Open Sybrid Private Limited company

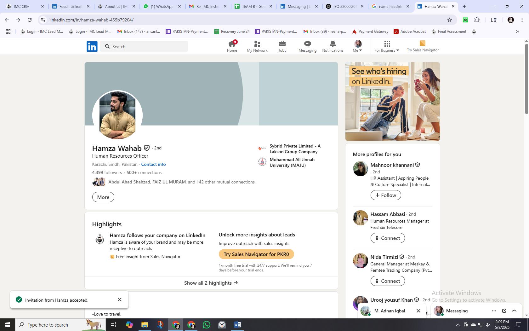[295, 149]
